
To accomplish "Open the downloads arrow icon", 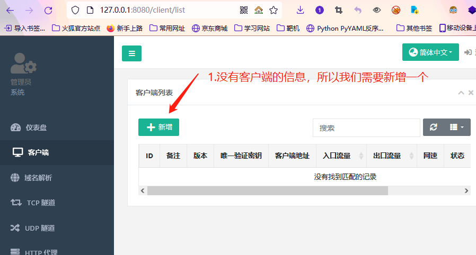I will 300,10.
